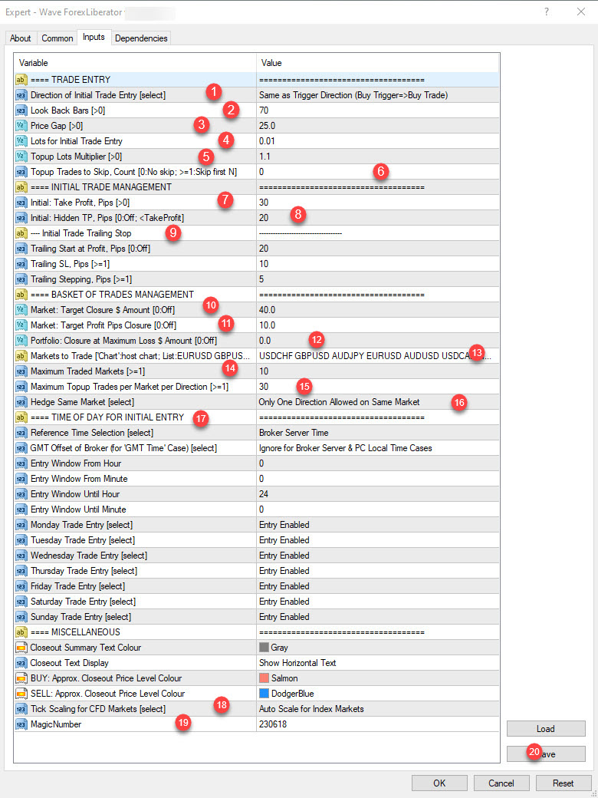Confirm settings with the OK button
The height and width of the screenshot is (798, 598).
(x=439, y=783)
